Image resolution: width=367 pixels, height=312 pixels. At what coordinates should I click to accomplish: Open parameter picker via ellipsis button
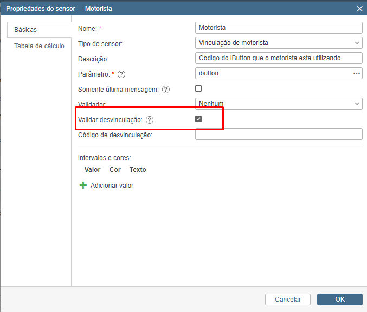[x=357, y=73]
